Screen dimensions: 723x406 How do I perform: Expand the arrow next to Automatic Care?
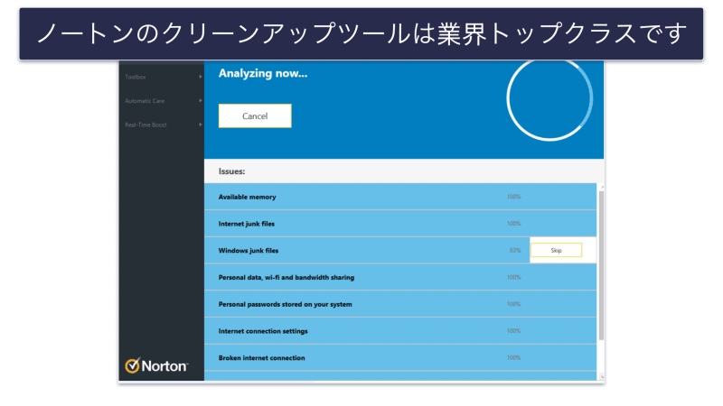coord(201,101)
